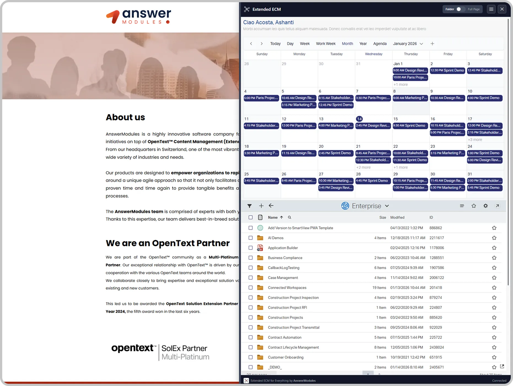
Task: Open the hamburger menu in Extended ECM header
Action: [491, 9]
